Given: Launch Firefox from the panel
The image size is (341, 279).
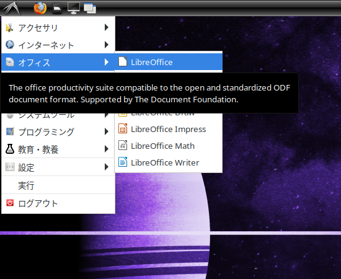Looking at the screenshot, I should click(40, 8).
